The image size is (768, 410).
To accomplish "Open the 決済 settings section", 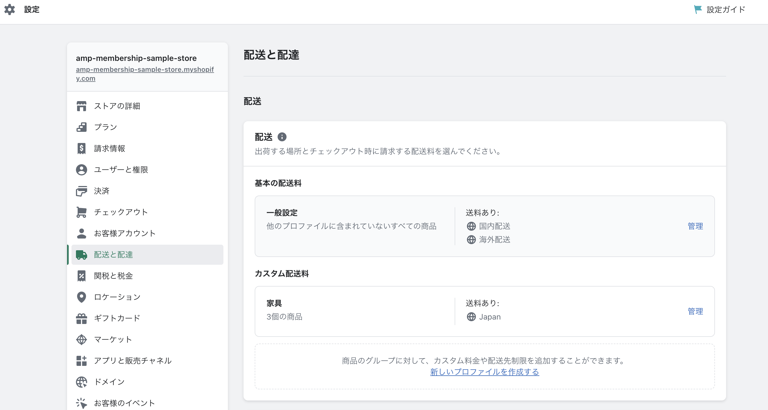I will click(x=147, y=191).
